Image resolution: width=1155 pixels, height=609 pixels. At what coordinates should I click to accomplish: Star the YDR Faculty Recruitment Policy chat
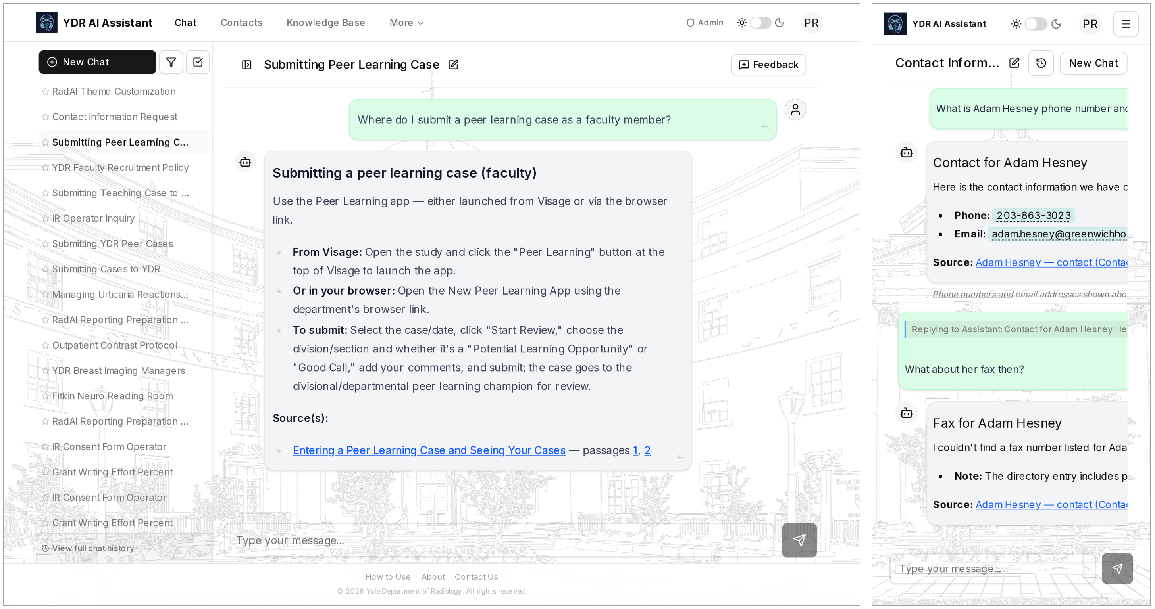[45, 168]
